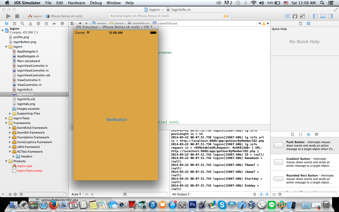Expand the loginnTests group
Screen dimensions: 339x212
(6, 118)
